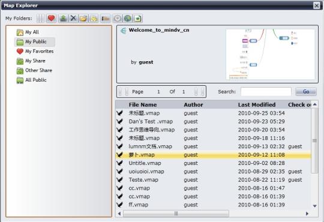Sort by Author column header
This screenshot has width=324, height=222.
tap(193, 105)
